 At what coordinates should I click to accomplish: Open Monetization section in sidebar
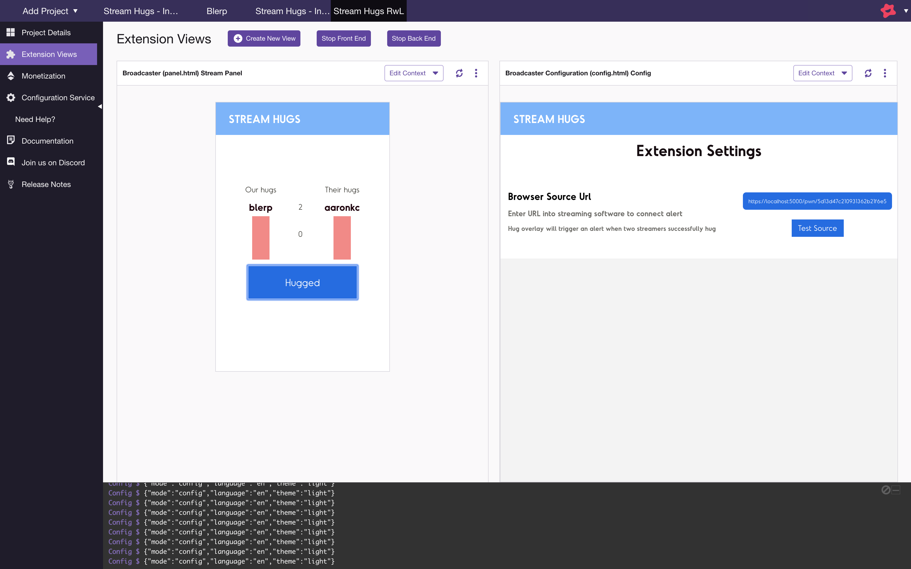click(x=43, y=76)
